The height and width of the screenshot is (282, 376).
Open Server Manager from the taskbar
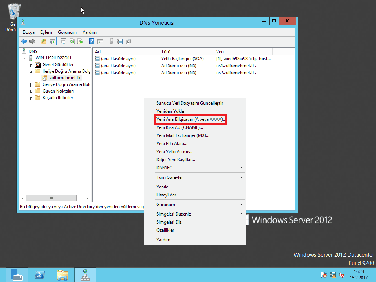coord(17,275)
